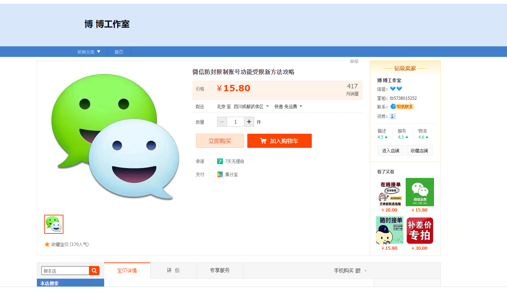Click the 掌柜 ID tb5738015252
Image resolution: width=507 pixels, height=295 pixels.
click(x=403, y=98)
